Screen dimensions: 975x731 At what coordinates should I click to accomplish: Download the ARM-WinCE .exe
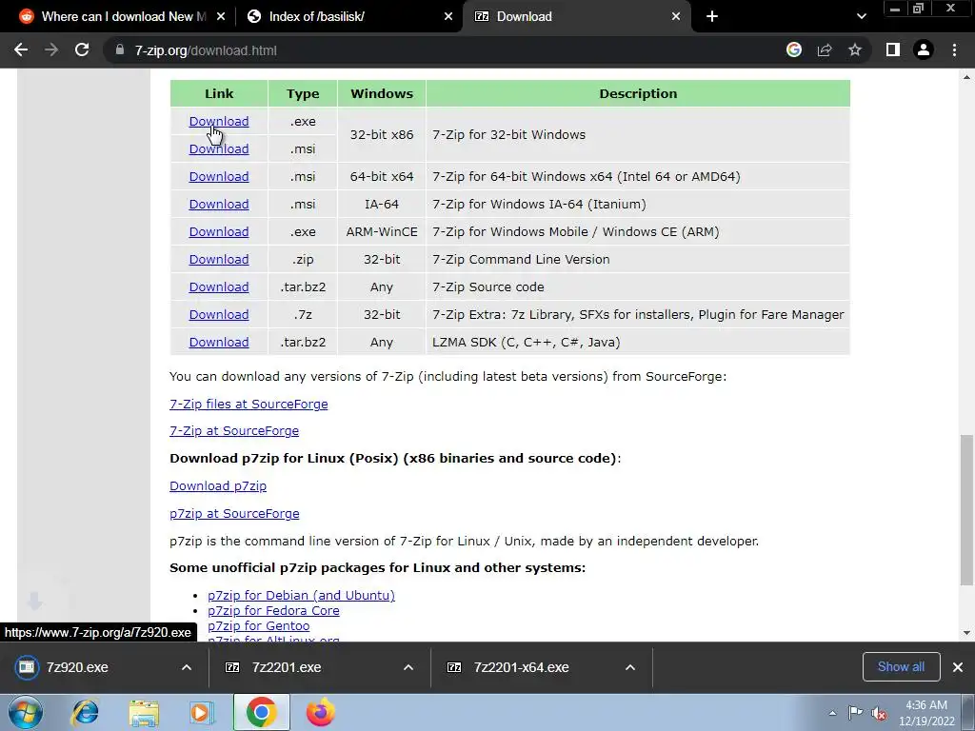click(x=219, y=231)
